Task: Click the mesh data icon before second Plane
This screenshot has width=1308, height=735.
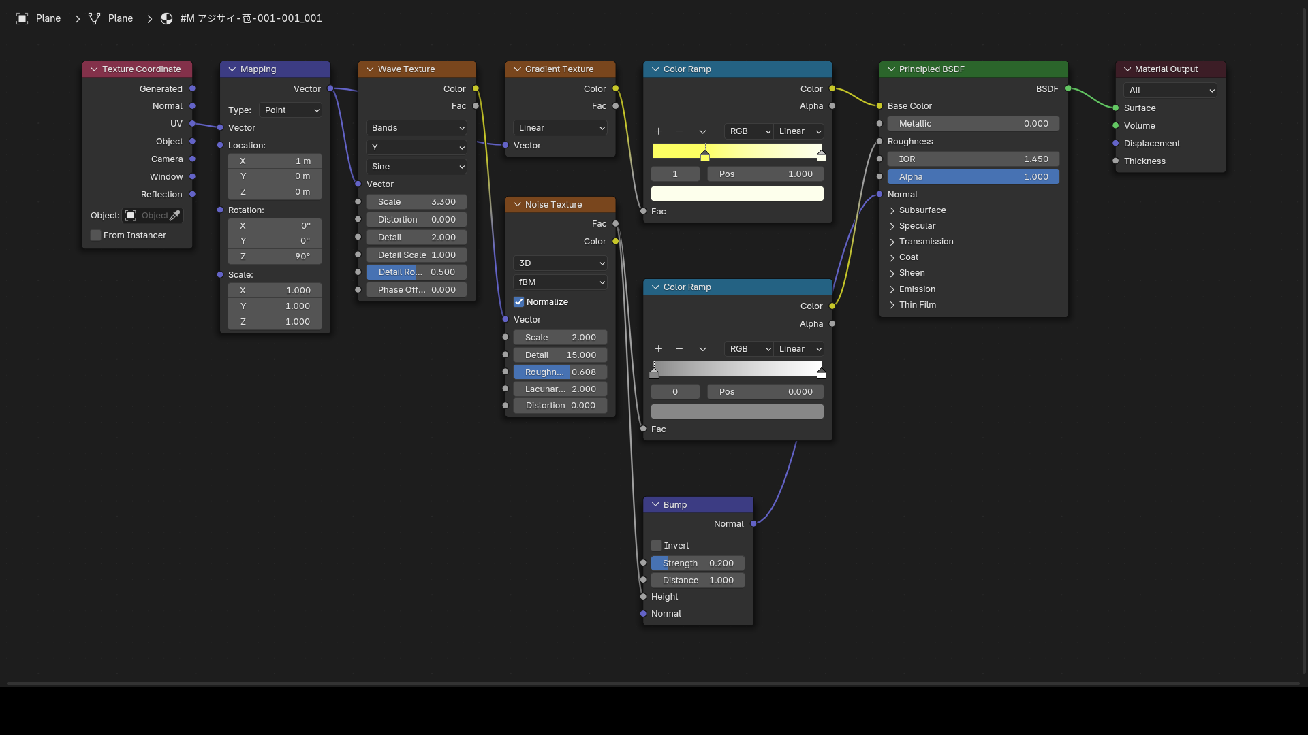Action: (x=94, y=18)
